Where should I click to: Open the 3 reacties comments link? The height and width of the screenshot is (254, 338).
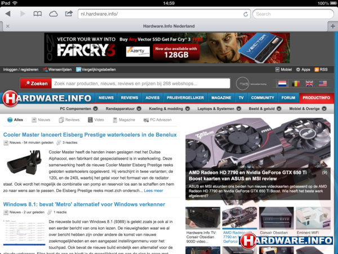pos(67,143)
